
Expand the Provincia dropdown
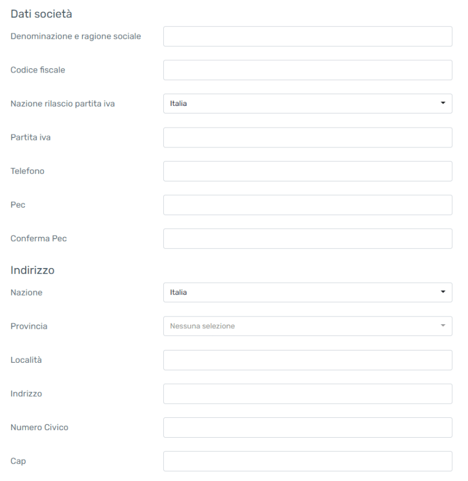tap(308, 326)
